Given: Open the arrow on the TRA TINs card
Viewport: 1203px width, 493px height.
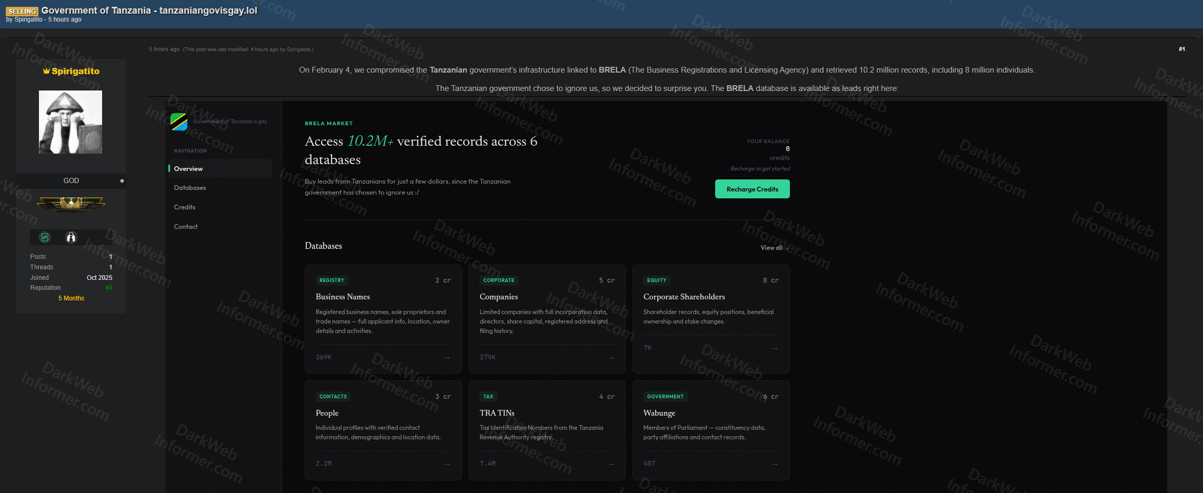Looking at the screenshot, I should click(x=611, y=464).
